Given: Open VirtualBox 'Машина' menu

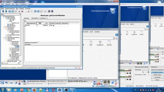Looking at the screenshot, I should click(x=8, y=4).
